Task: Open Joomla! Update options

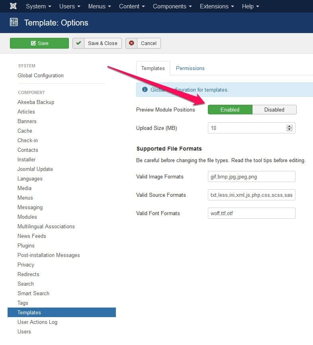Action: point(35,169)
